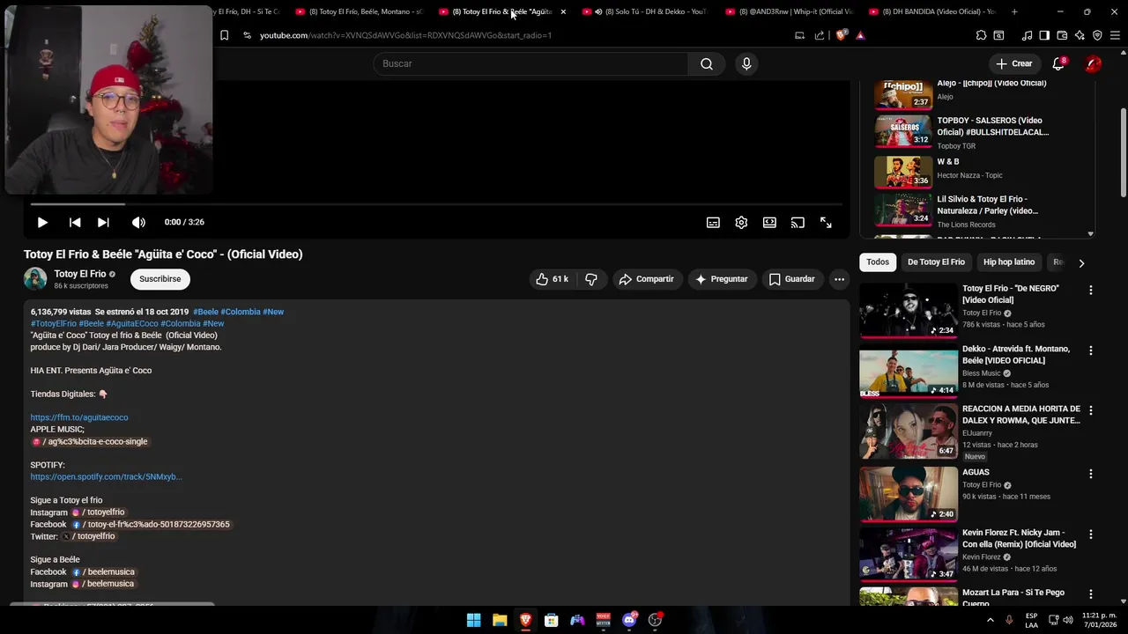Open options for AGUAS video

pos(1090,474)
